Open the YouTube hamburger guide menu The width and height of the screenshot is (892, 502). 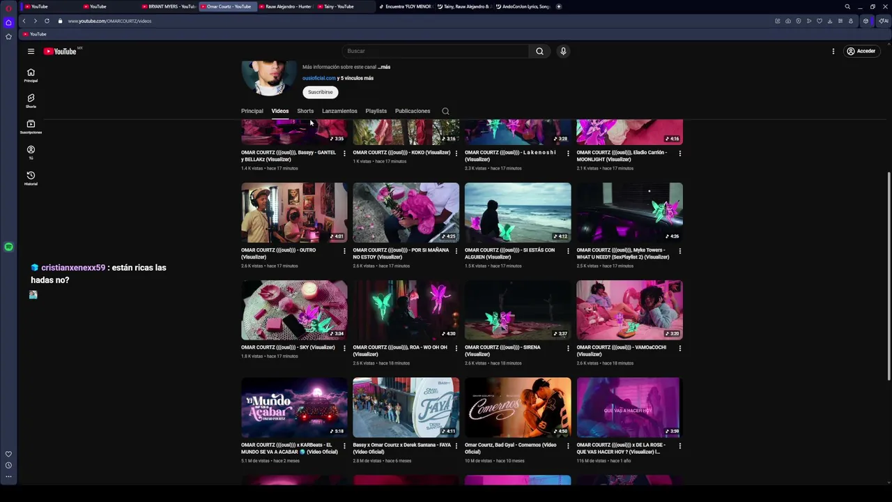[31, 51]
